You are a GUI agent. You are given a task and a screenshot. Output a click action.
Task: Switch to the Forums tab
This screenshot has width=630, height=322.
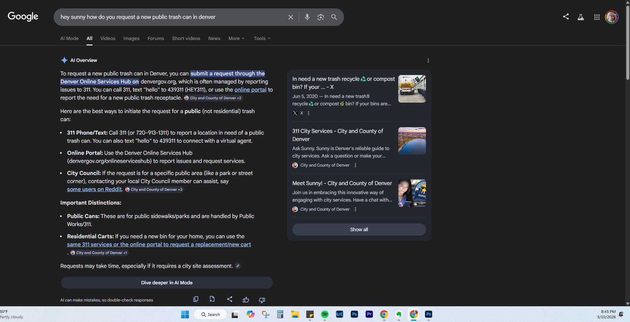155,38
